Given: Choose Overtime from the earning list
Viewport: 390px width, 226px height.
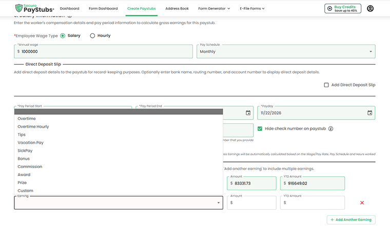Looking at the screenshot, I should pyautogui.click(x=119, y=118).
